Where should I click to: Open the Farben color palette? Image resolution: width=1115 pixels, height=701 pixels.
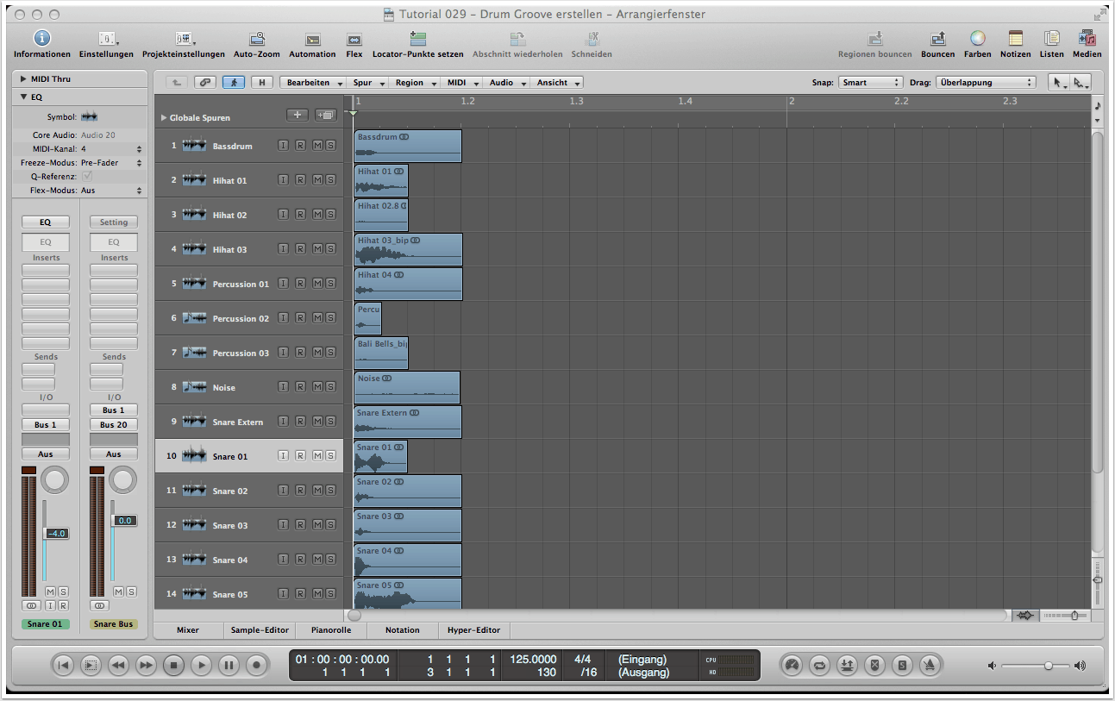coord(977,40)
